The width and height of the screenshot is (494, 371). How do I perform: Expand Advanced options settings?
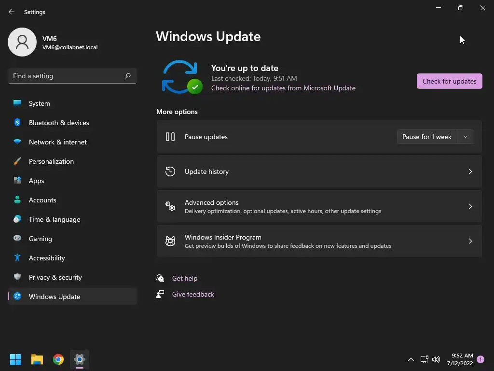point(319,206)
